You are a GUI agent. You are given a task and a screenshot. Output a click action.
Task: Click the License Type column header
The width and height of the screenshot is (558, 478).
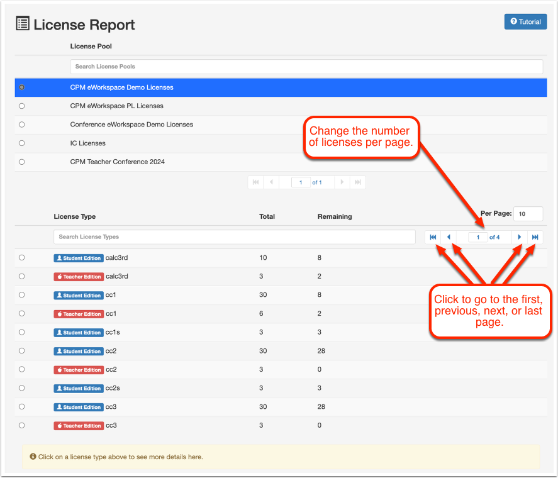[x=75, y=216]
